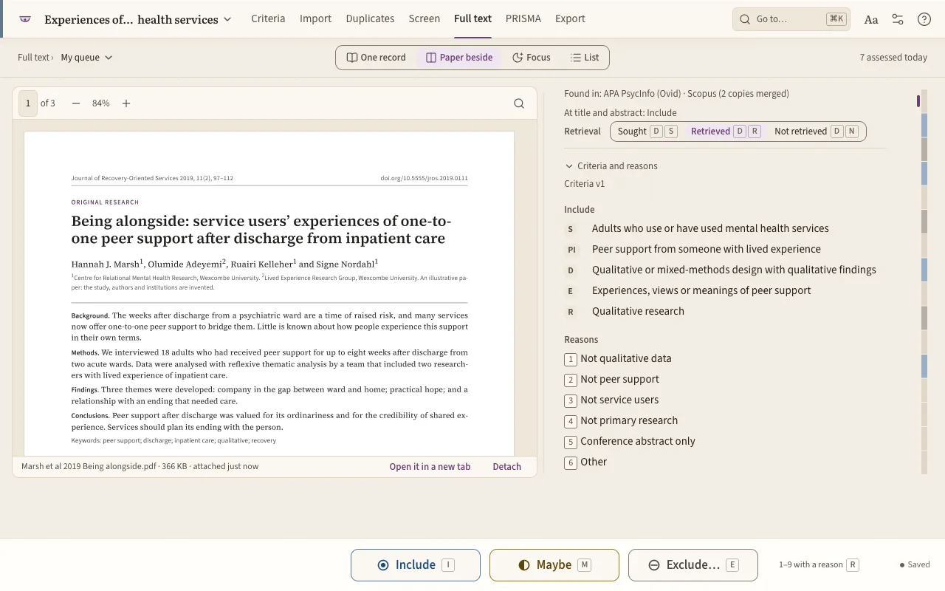Go to the Duplicates tab
Image resolution: width=945 pixels, height=591 pixels.
point(370,18)
